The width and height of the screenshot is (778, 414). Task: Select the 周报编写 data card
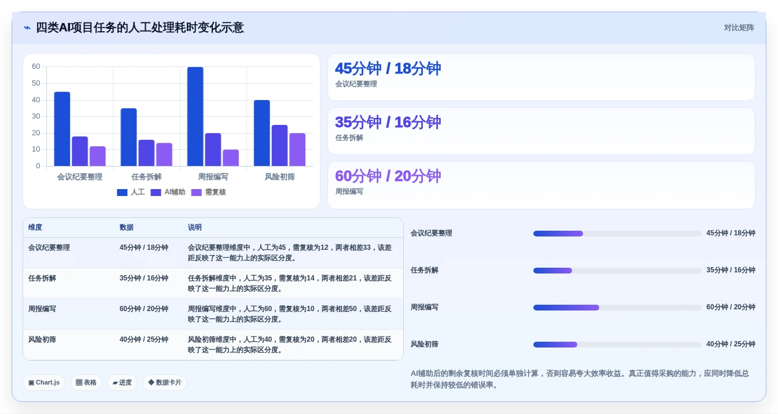tap(541, 185)
